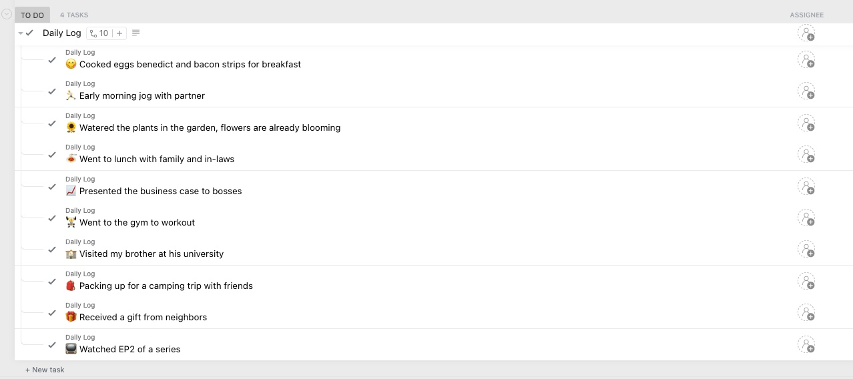This screenshot has height=379, width=853.
Task: Open the Watered the plants subtask
Action: click(210, 128)
